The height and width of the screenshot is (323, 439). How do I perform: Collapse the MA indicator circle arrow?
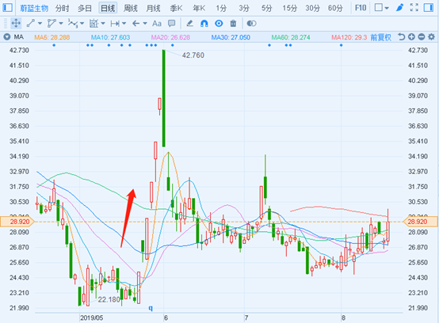pos(6,37)
